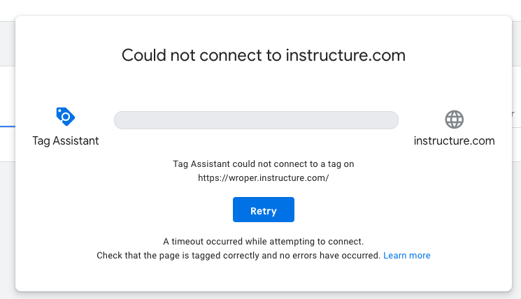The image size is (521, 299).
Task: Click the empty dialog area right of Retry
Action: [x=392, y=210]
